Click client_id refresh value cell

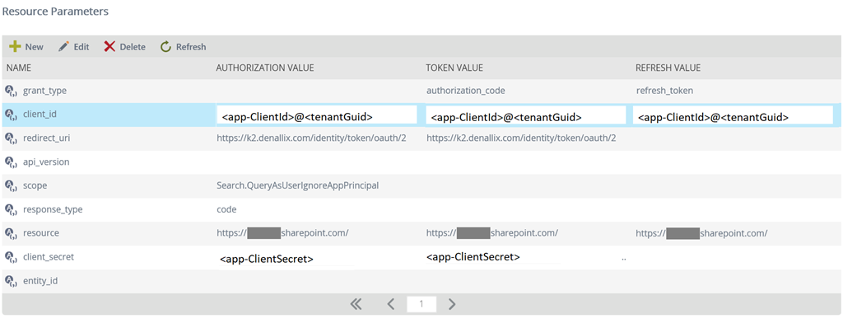(733, 115)
